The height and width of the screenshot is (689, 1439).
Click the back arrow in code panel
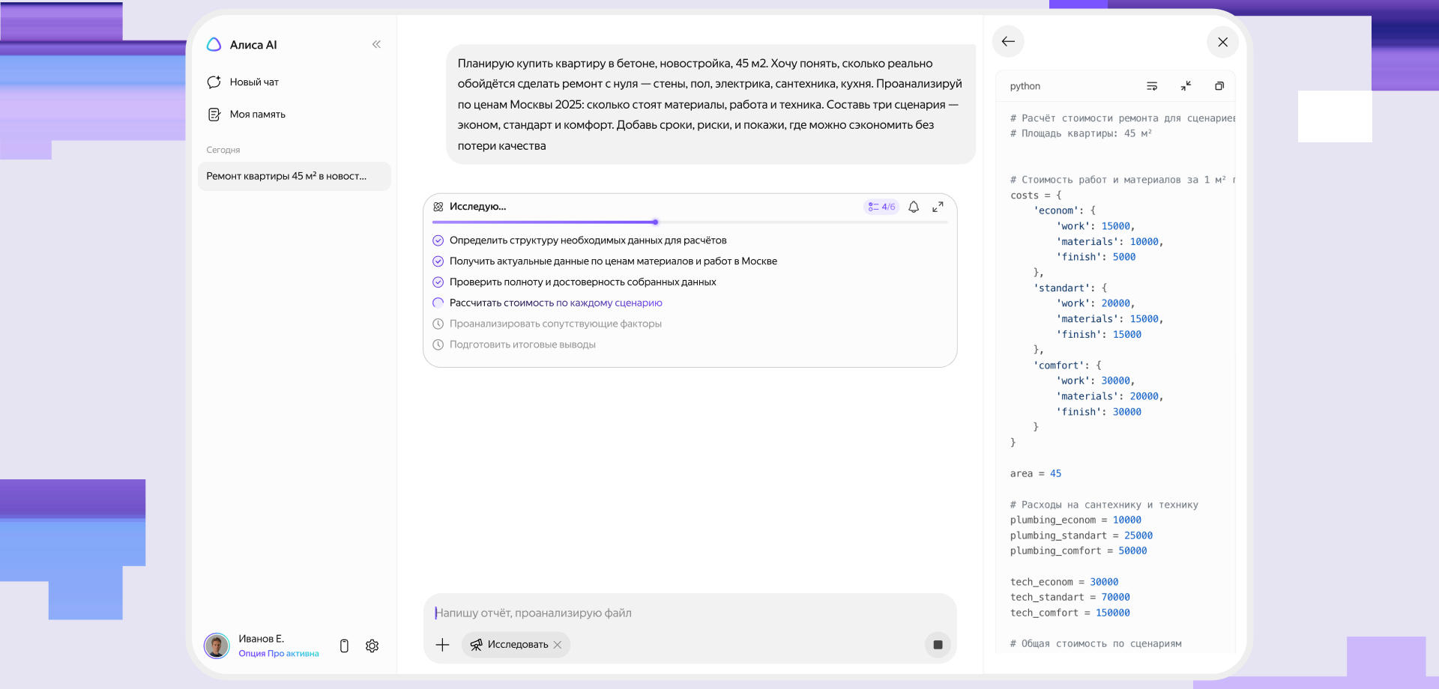(1008, 42)
